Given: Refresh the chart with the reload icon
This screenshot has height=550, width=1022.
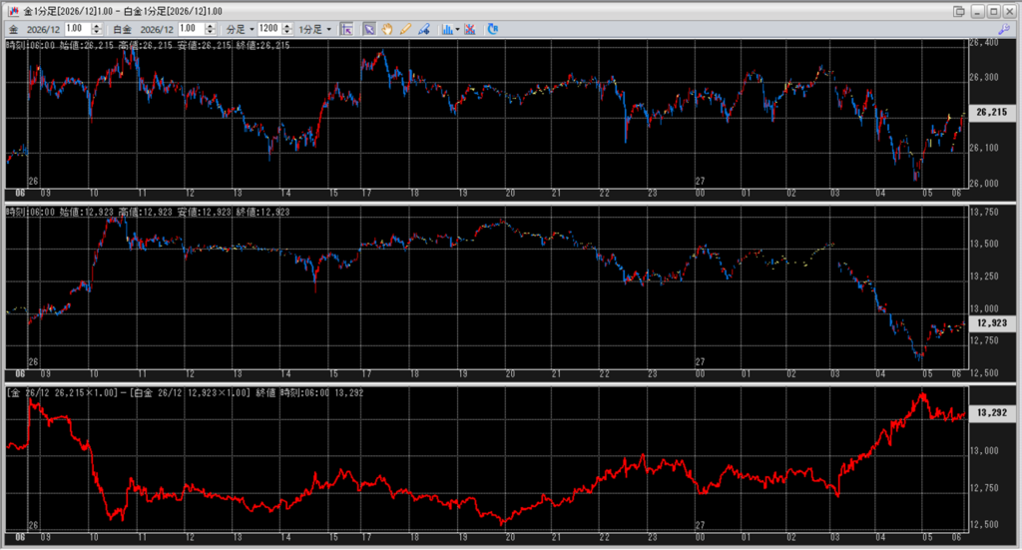Looking at the screenshot, I should (493, 29).
